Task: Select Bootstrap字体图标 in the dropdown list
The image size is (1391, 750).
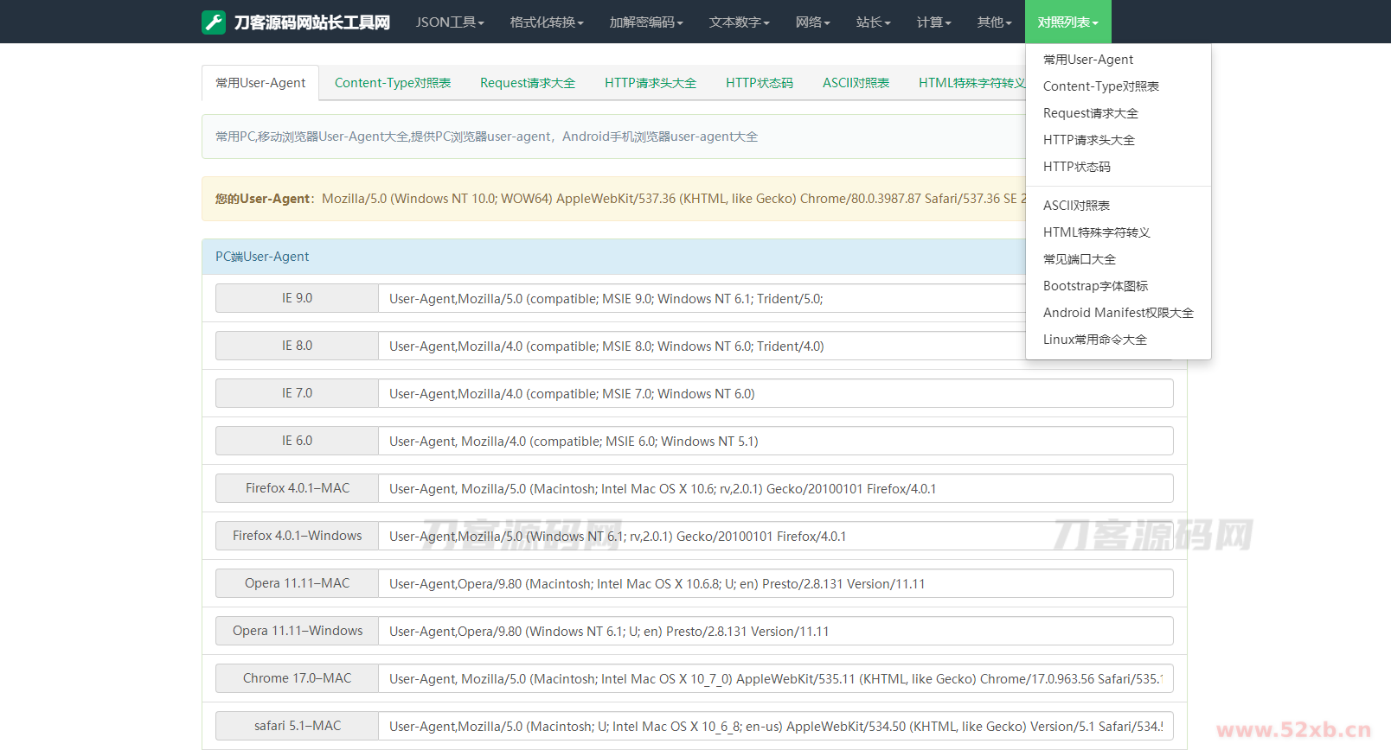Action: click(1095, 286)
